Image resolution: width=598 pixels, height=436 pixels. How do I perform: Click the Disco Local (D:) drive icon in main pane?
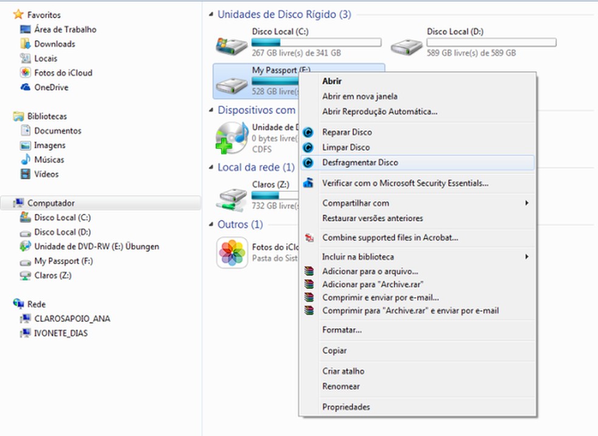pos(407,47)
